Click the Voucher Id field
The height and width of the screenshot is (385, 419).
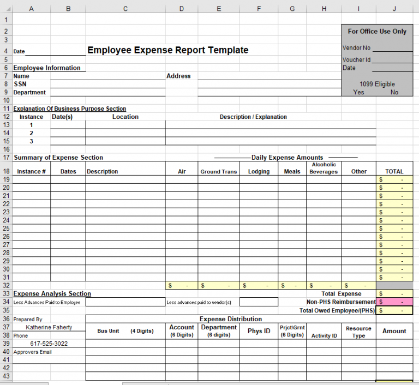[392, 59]
